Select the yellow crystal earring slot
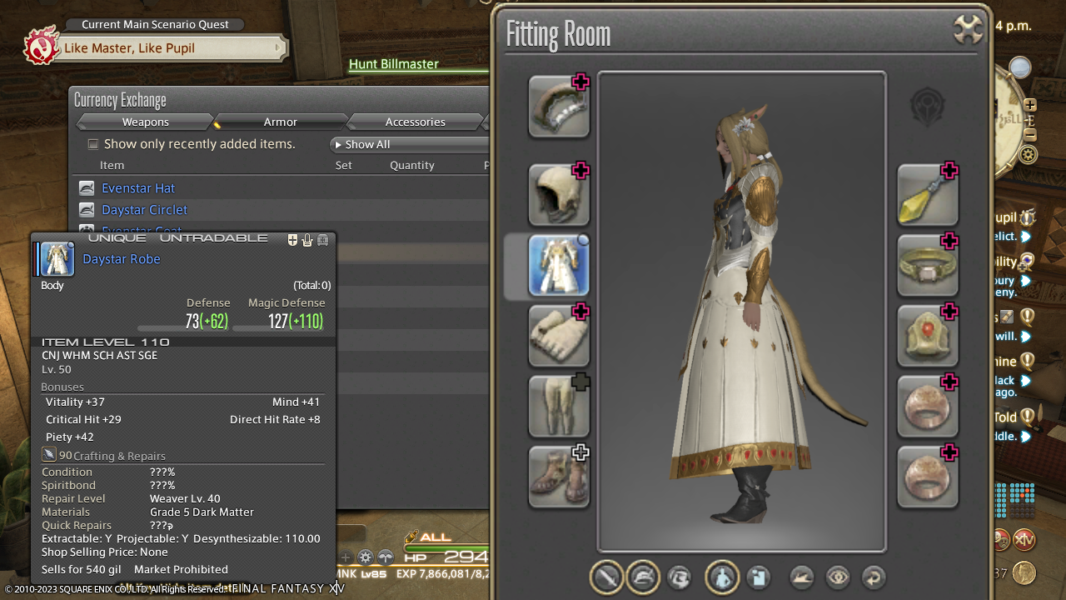The width and height of the screenshot is (1066, 600). click(927, 195)
